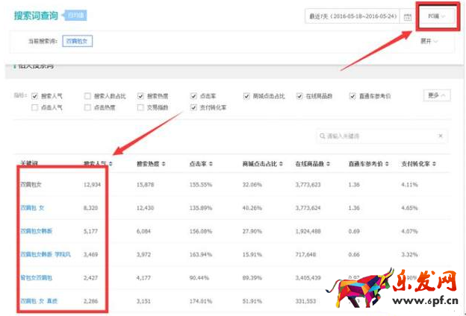Sort by 支付转化率 column arrows
466x316 pixels.
pyautogui.click(x=437, y=163)
